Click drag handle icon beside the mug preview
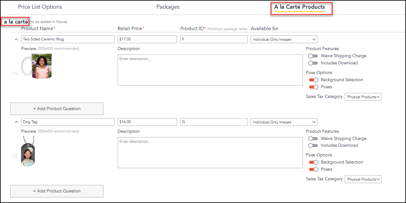The image size is (406, 203). 15,73
